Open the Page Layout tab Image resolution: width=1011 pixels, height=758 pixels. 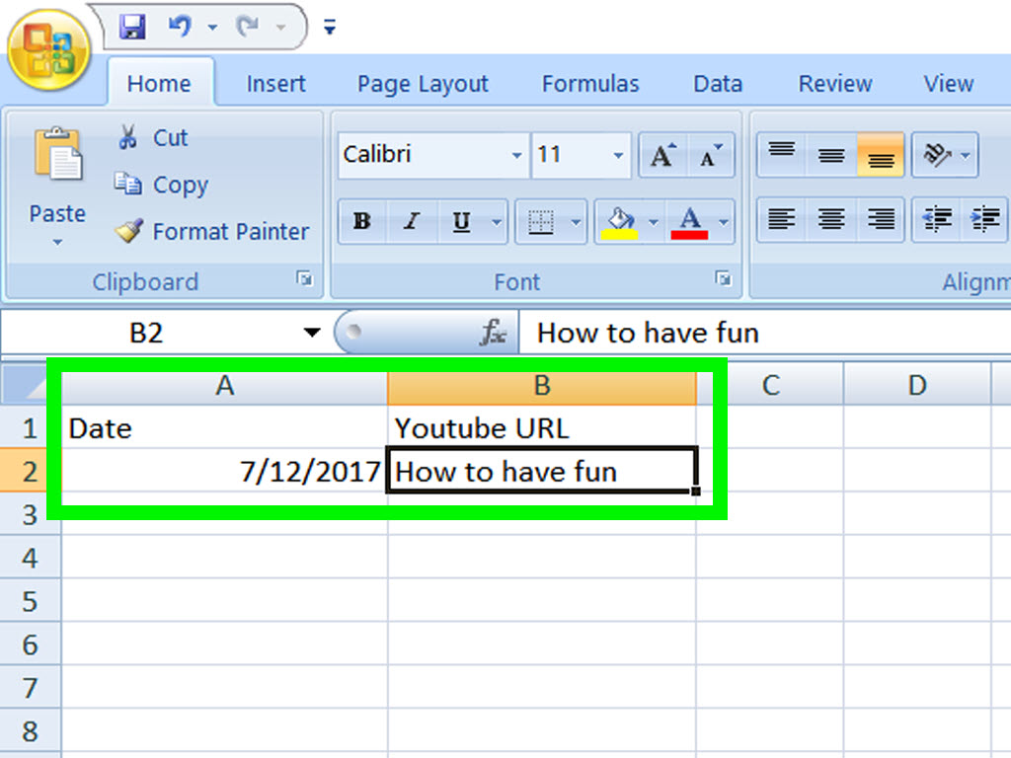tap(423, 85)
